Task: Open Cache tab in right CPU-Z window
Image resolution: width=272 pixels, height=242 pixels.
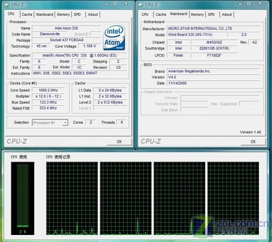Action: [x=161, y=15]
